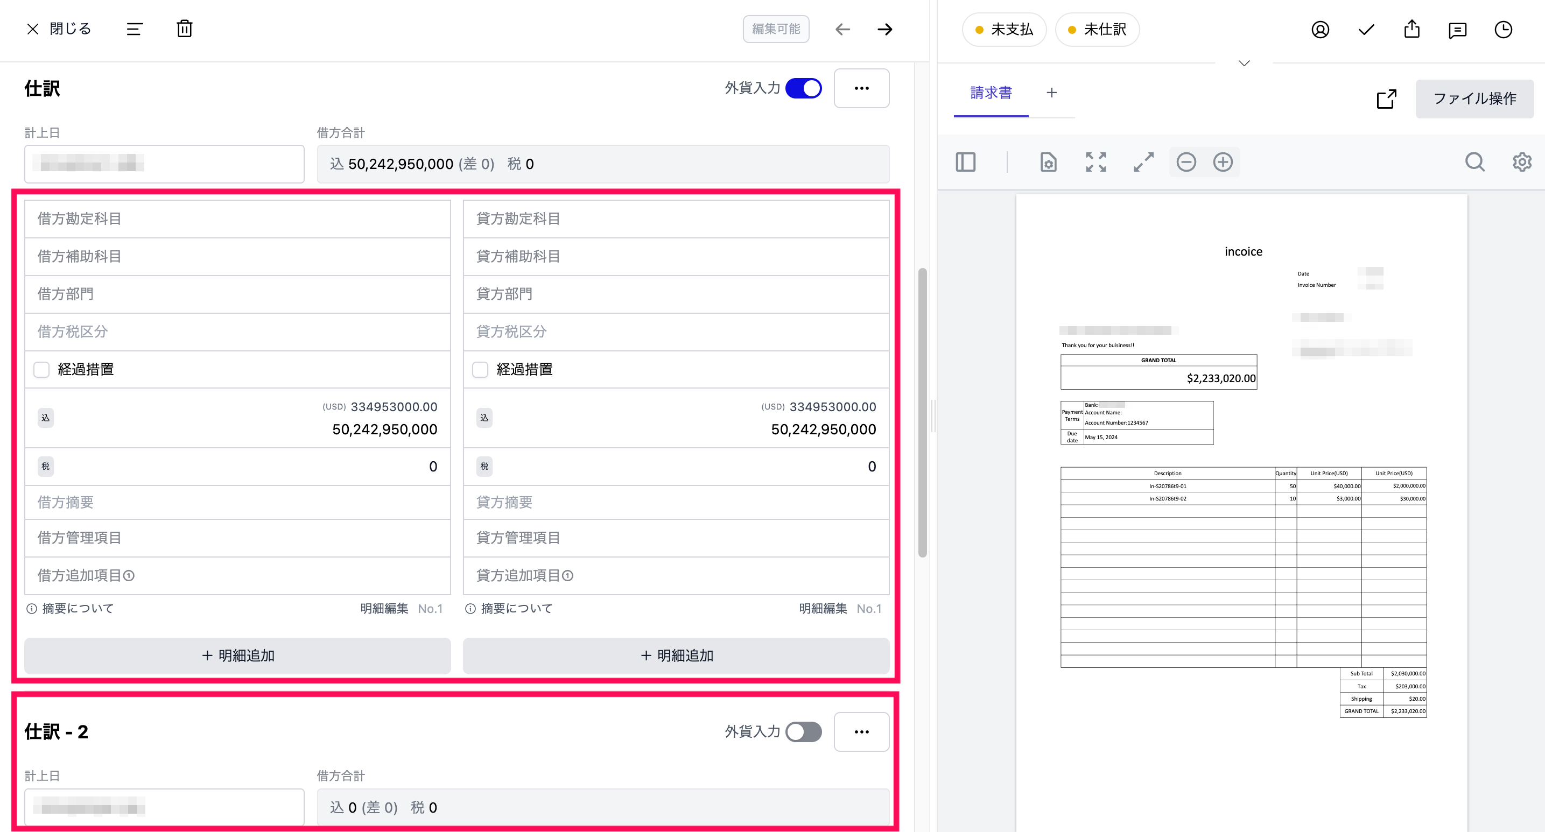Expand the header chevron below status bar
Screen dimensions: 1545x832
[1244, 63]
